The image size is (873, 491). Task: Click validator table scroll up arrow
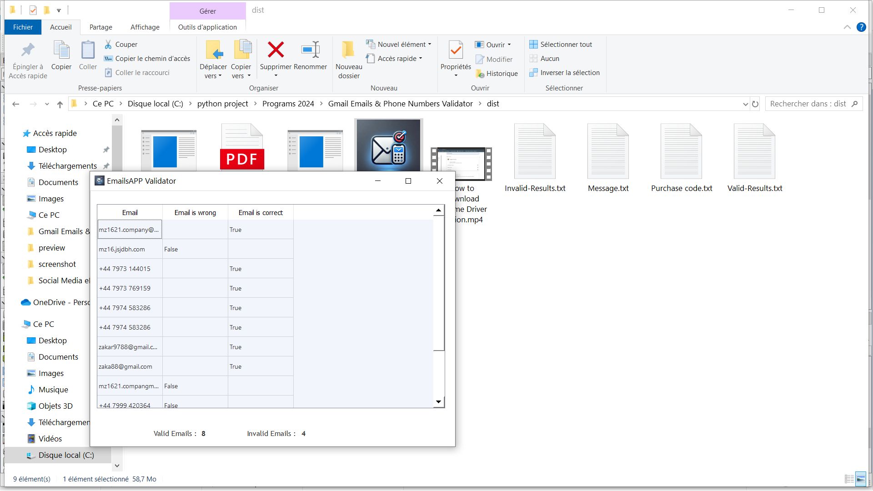click(x=438, y=210)
